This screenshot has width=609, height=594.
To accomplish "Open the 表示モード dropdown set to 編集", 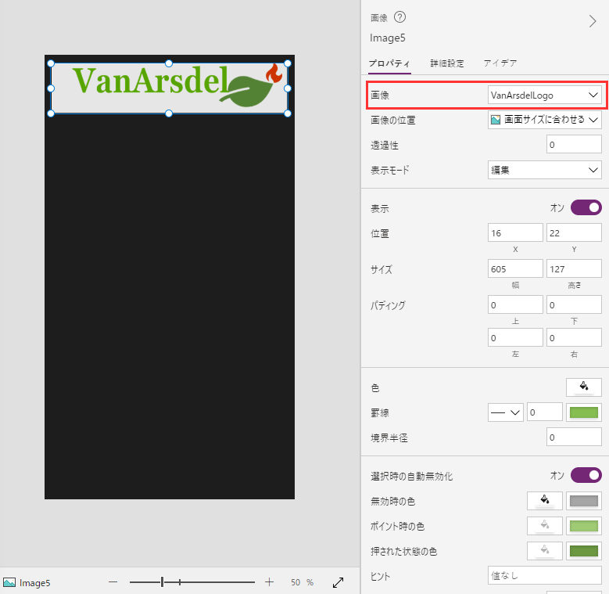I will click(545, 170).
